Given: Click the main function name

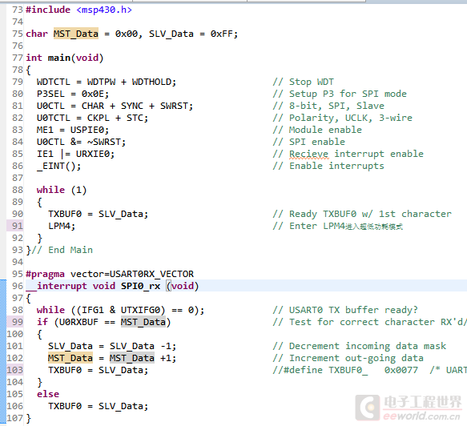Looking at the screenshot, I should [x=59, y=58].
